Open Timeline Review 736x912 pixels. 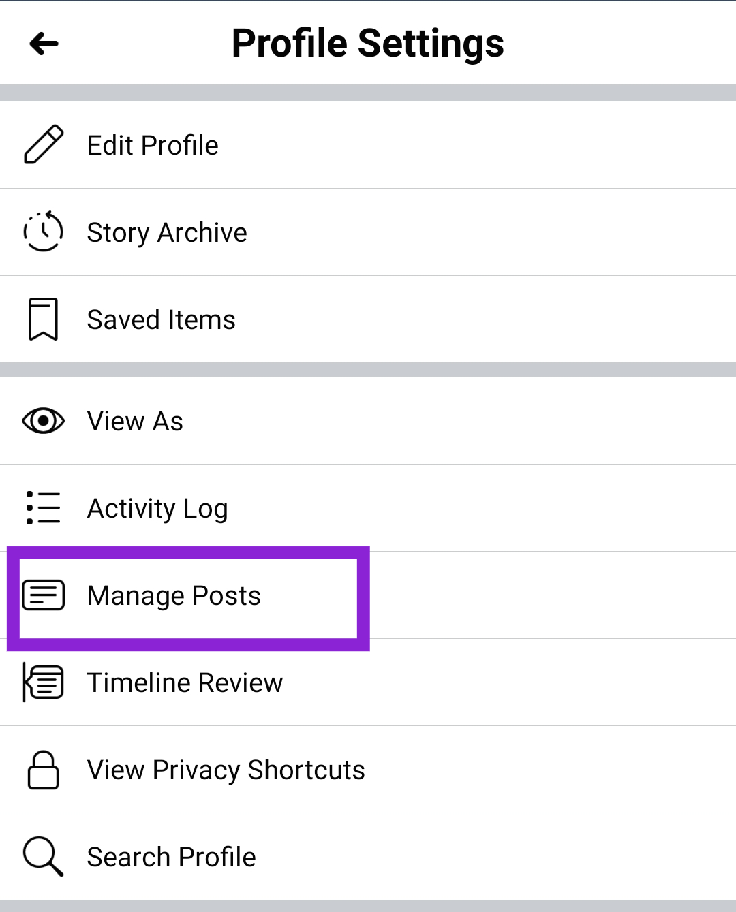click(185, 682)
